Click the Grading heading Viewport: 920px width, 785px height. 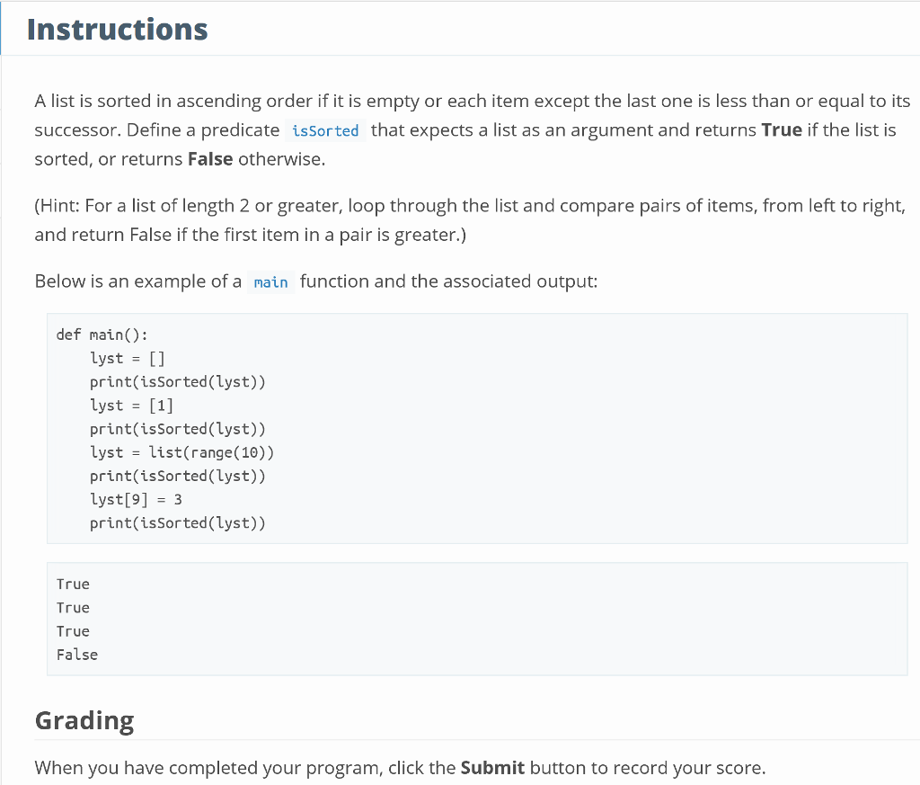point(84,720)
